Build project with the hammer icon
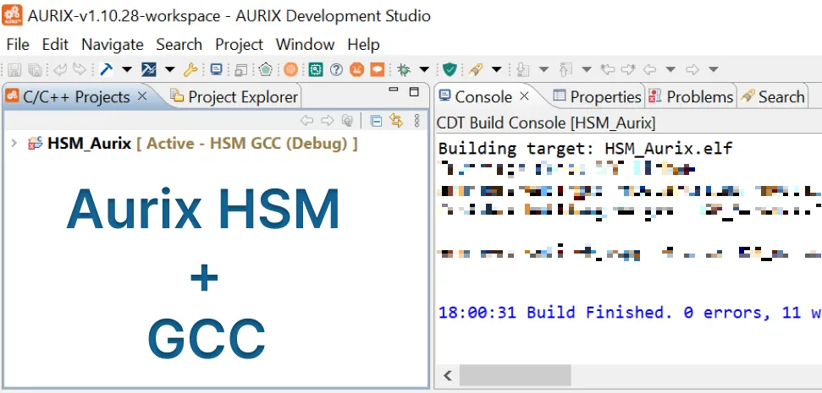The image size is (822, 393). [107, 69]
